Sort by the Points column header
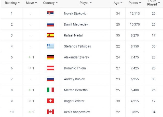This screenshot has height=117, width=163. point(135,3)
